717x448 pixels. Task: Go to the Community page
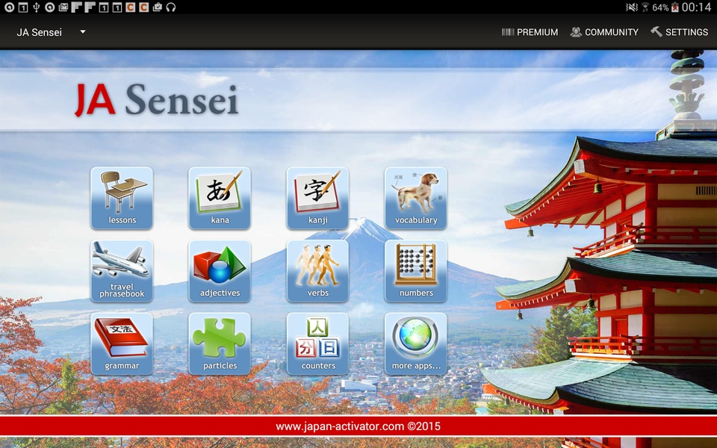[604, 32]
